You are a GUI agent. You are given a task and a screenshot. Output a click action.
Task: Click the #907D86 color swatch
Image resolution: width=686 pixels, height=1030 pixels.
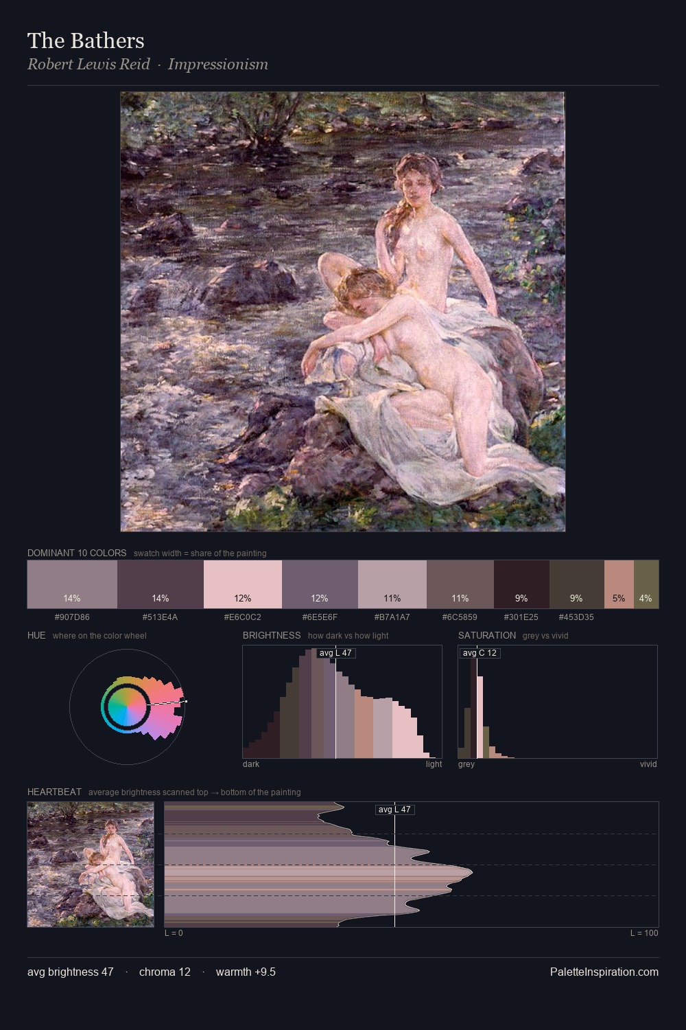pyautogui.click(x=72, y=584)
